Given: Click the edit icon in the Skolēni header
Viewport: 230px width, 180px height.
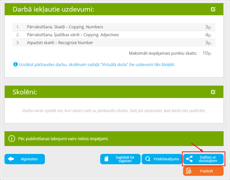Looking at the screenshot, I should pyautogui.click(x=213, y=92).
